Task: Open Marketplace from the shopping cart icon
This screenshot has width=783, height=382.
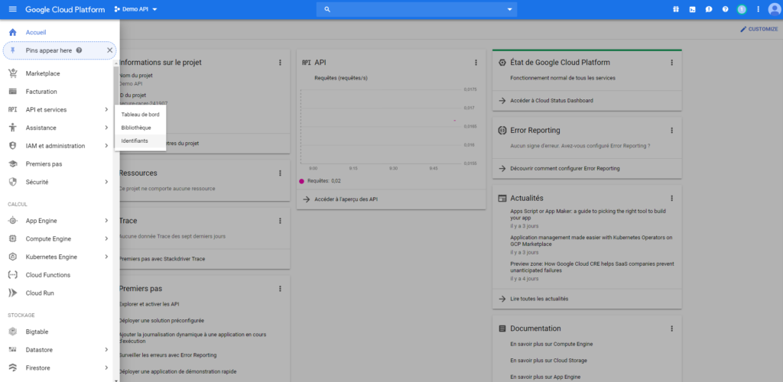Action: (12, 73)
